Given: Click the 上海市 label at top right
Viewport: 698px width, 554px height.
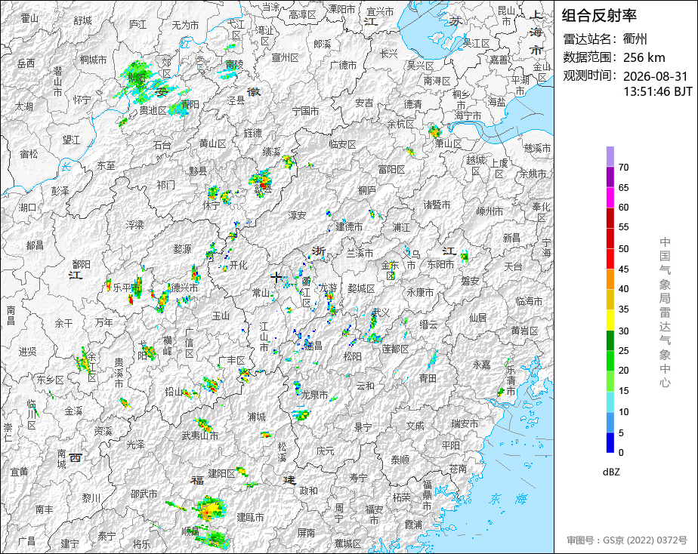Looking at the screenshot, I should pyautogui.click(x=536, y=32).
